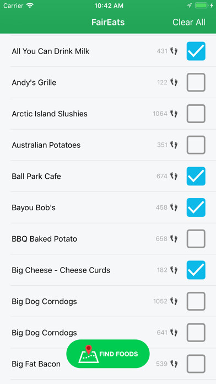The width and height of the screenshot is (216, 384).
Task: Select the Arctic Island Slushies row
Action: (x=108, y=114)
